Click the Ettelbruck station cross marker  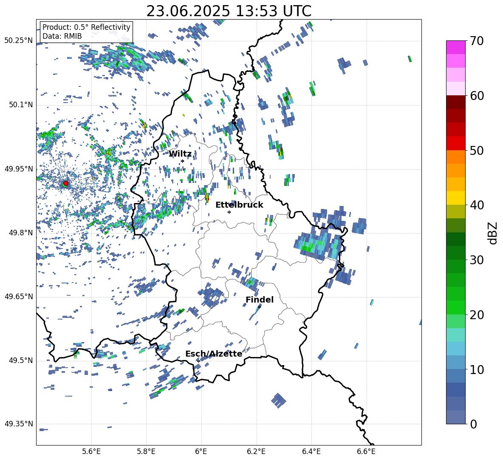(x=229, y=212)
